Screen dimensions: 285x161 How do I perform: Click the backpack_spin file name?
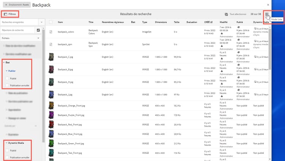[x=65, y=45]
